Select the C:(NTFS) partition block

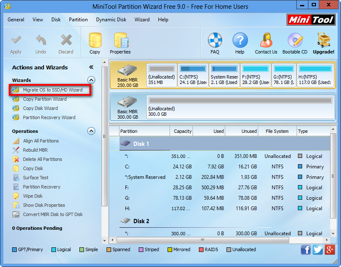(x=193, y=75)
